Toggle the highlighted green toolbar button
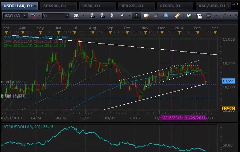 [x=136, y=16]
